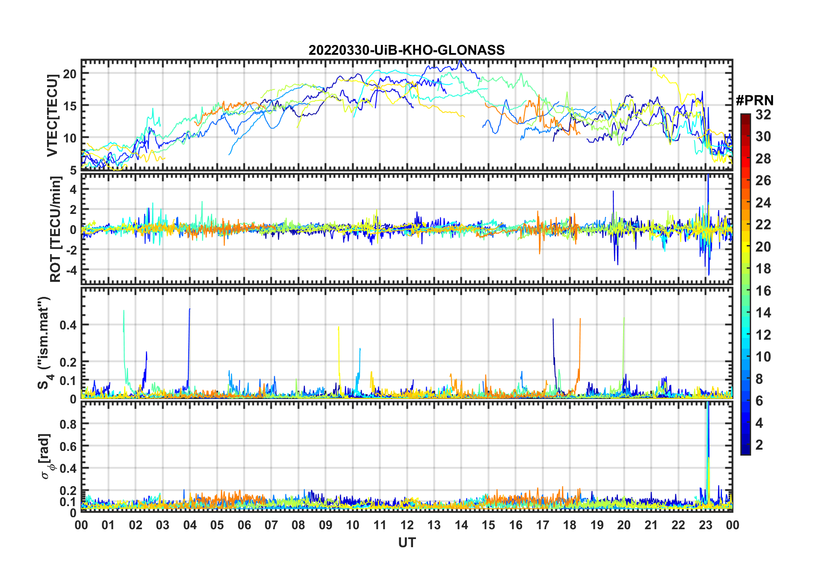Select the 14 tick label on the colorbar

763,313
